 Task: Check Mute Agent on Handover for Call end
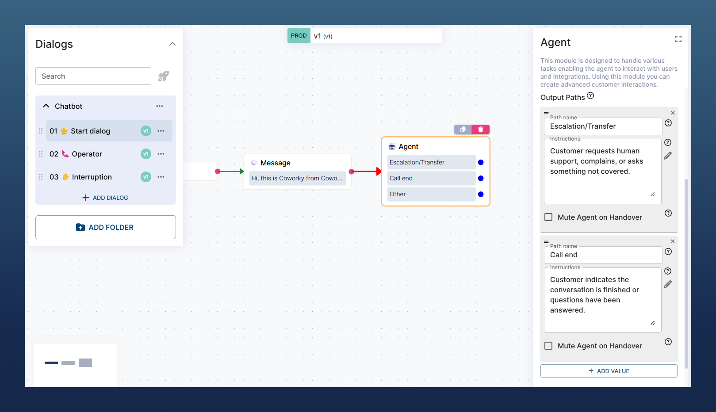coord(549,346)
